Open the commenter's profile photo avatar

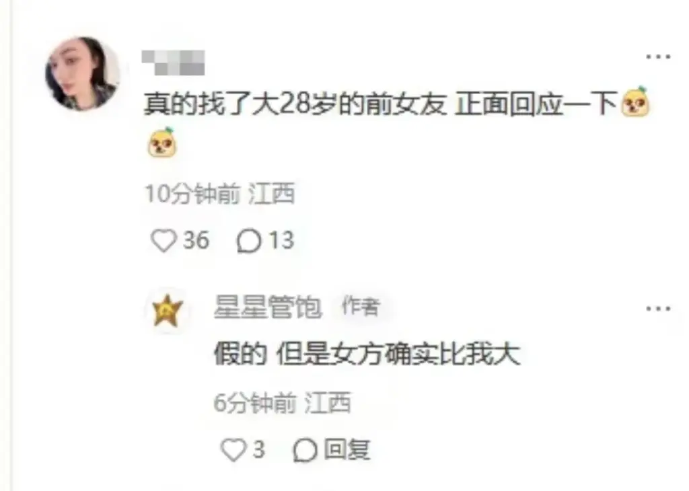click(x=82, y=73)
